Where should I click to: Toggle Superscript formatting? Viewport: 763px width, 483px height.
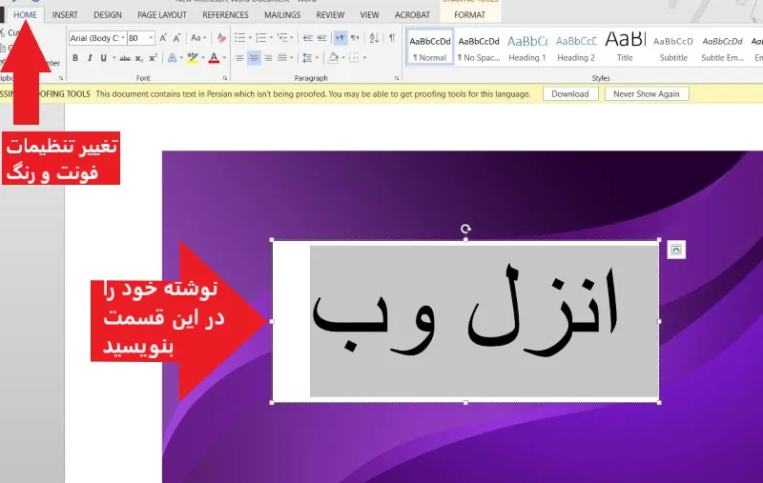(154, 58)
